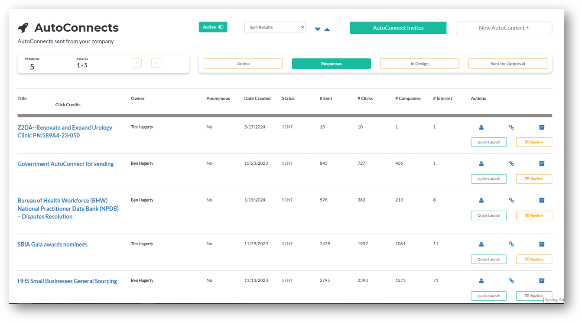
Task: Click the link icon for Bureau of Health Workforce row
Action: point(511,200)
